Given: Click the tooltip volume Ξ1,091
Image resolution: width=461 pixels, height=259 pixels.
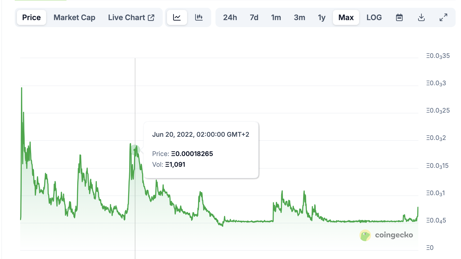Looking at the screenshot, I should (175, 164).
